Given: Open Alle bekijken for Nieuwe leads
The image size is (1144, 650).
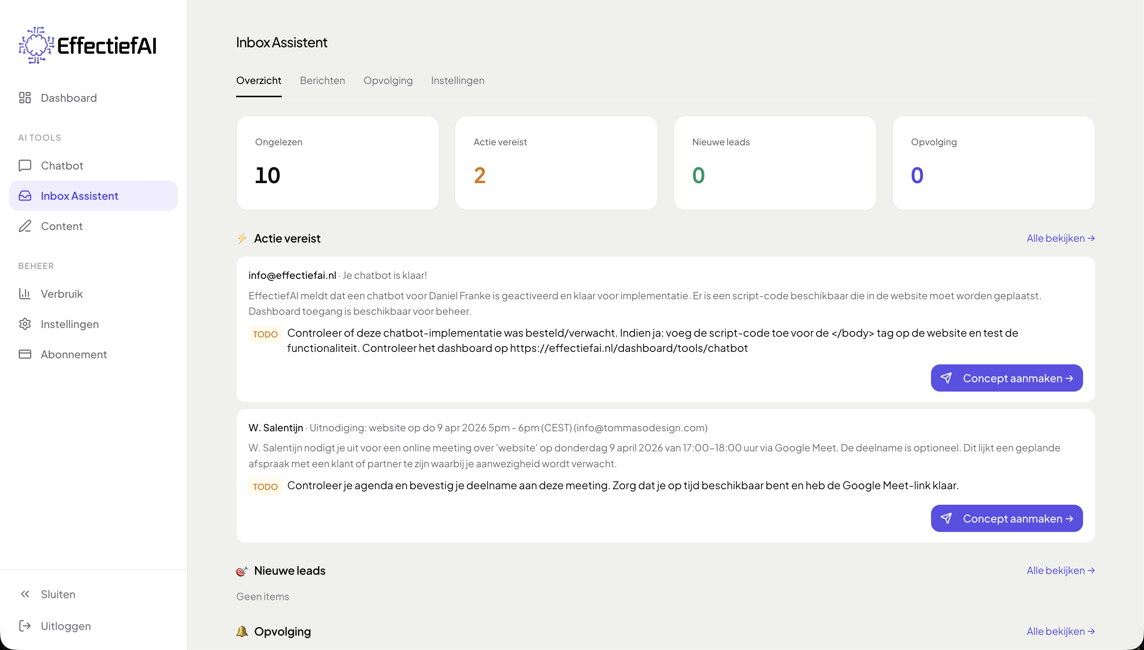Looking at the screenshot, I should pos(1060,571).
